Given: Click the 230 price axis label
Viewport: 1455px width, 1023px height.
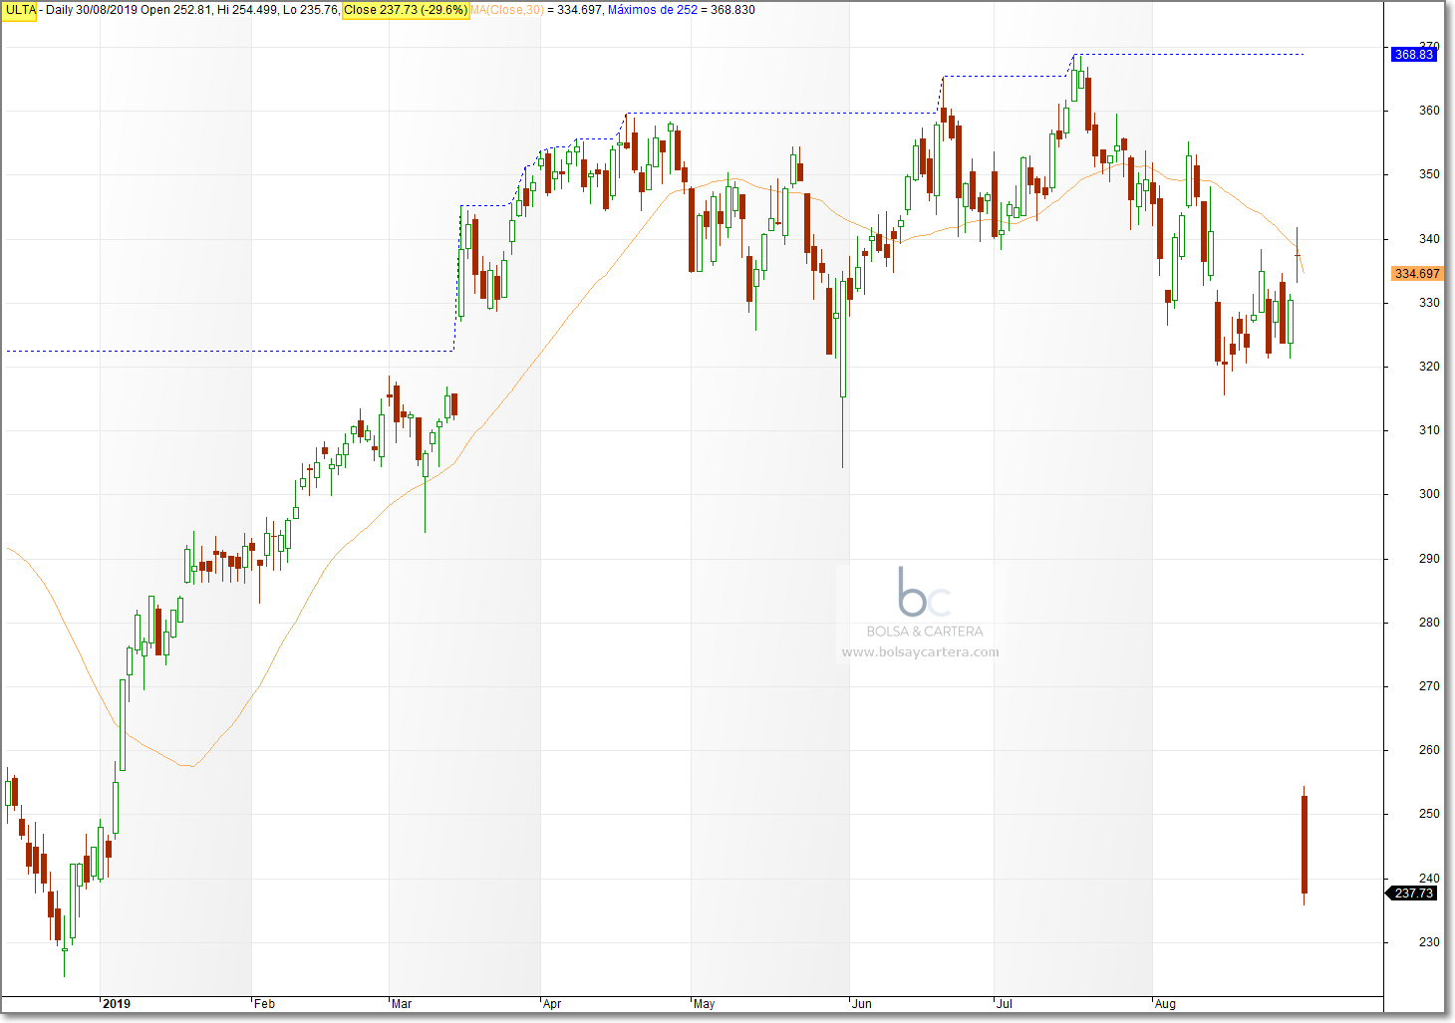Looking at the screenshot, I should pos(1429,942).
